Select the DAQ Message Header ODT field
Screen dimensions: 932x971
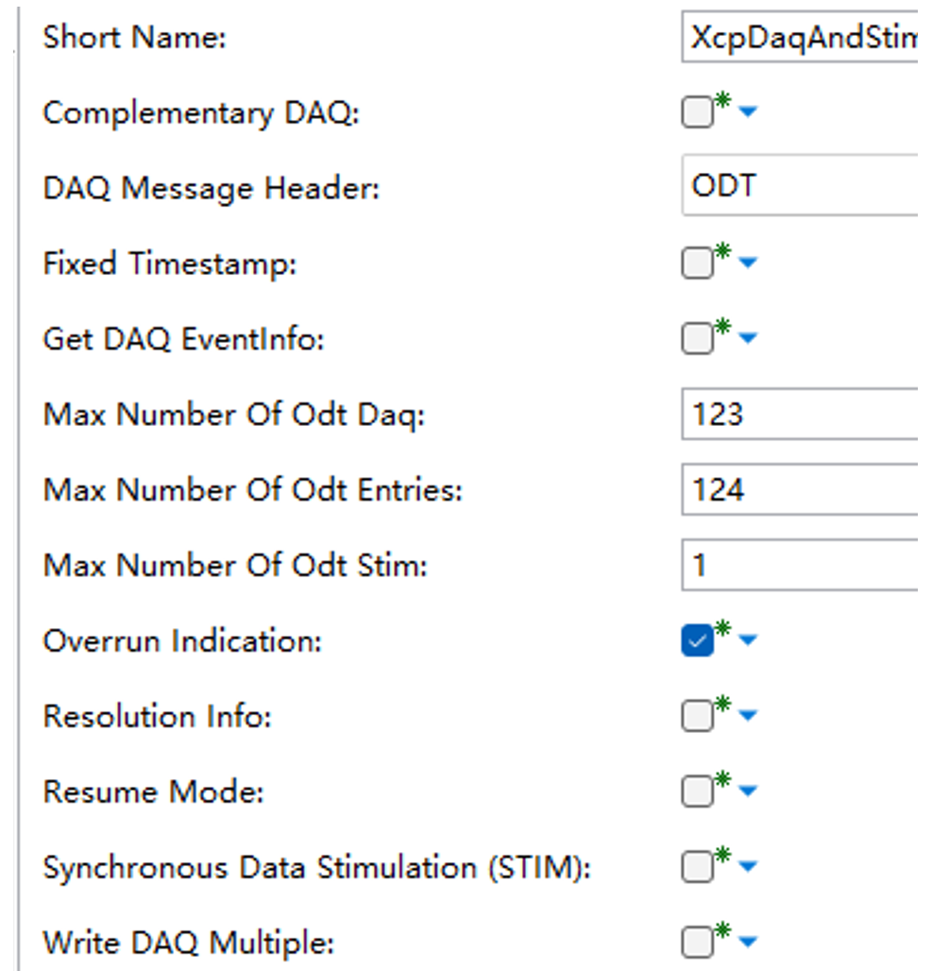click(x=801, y=187)
